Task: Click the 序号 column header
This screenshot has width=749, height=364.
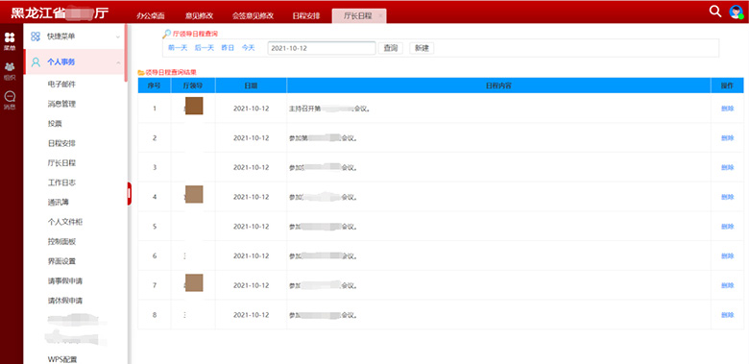Action: tap(155, 85)
